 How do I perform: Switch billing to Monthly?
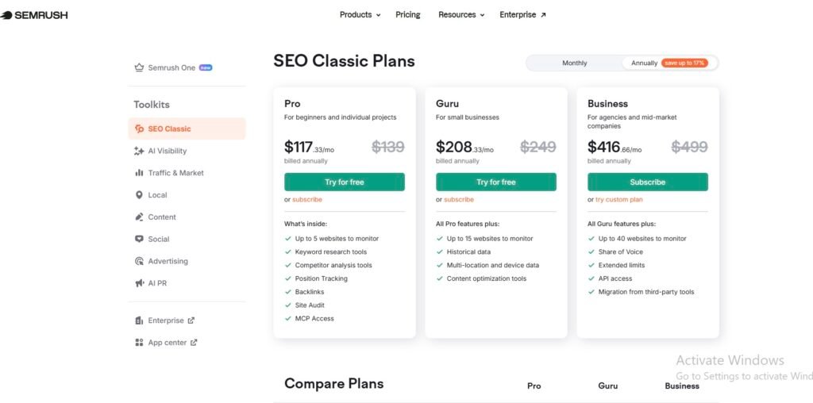coord(575,63)
